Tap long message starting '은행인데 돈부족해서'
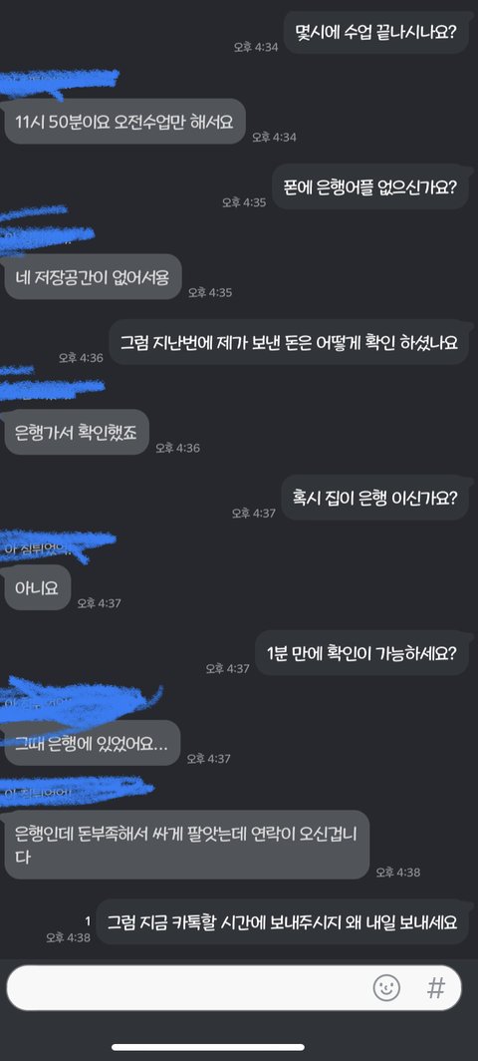This screenshot has width=478, height=1061. [187, 846]
